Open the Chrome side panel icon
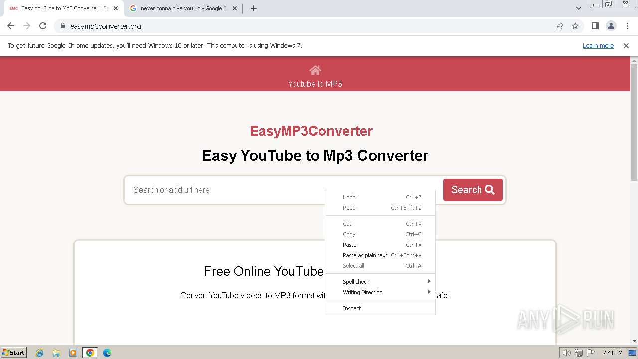The width and height of the screenshot is (638, 359). (595, 26)
